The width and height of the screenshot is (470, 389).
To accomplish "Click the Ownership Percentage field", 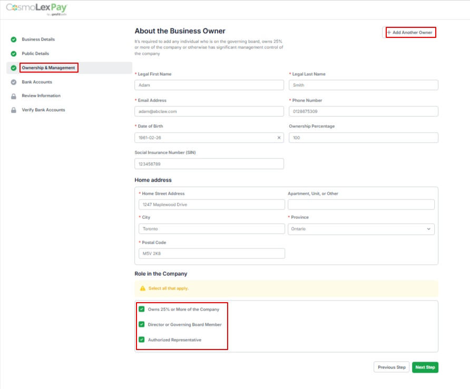I will pos(363,138).
